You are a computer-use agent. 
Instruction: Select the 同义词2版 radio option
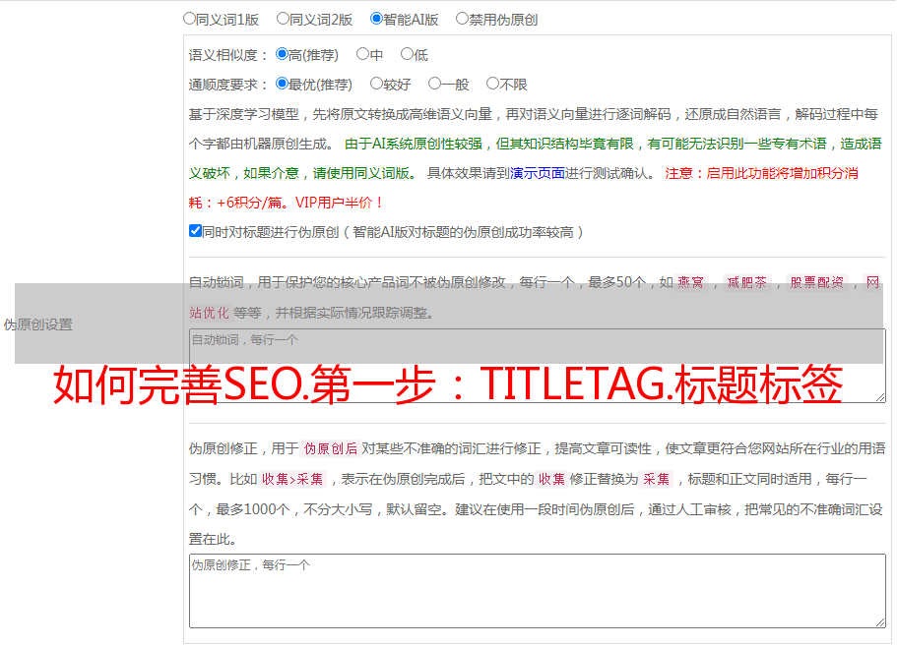click(283, 19)
